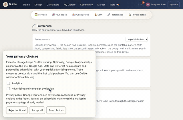Select the Preferences tab
The height and width of the screenshot is (120, 183).
[x=115, y=15]
